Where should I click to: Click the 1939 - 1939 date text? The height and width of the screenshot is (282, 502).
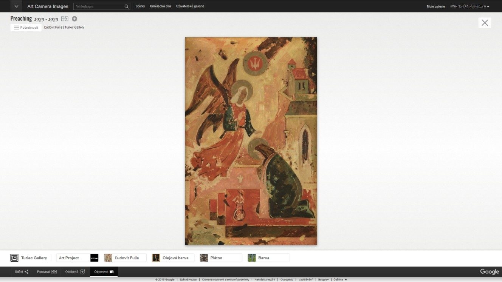click(46, 19)
